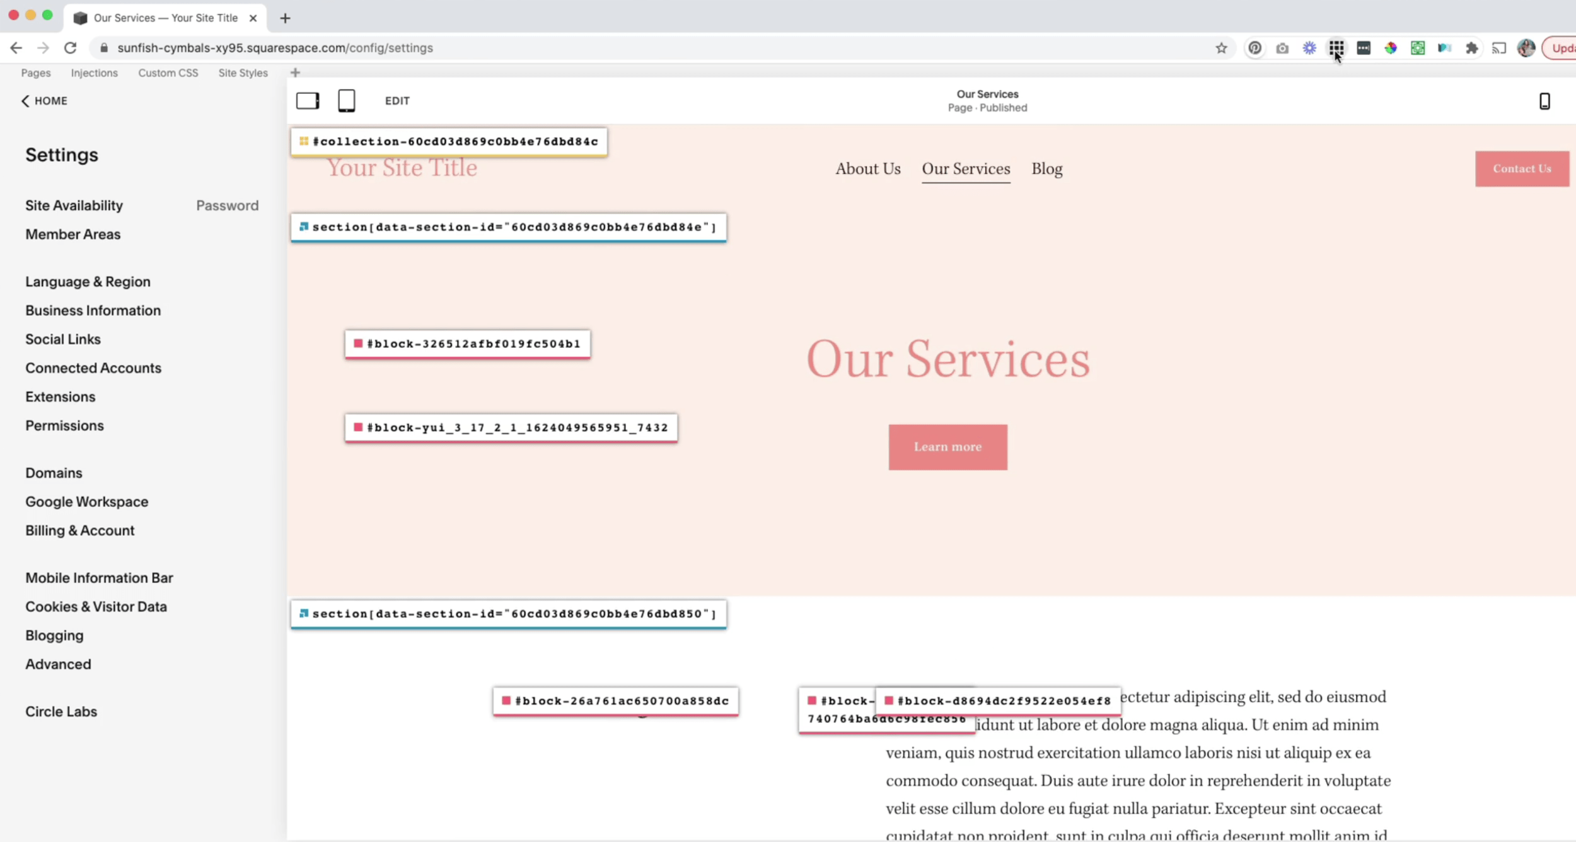Select the tablet landscape preview icon
Viewport: 1576px width, 842px height.
[x=308, y=100]
